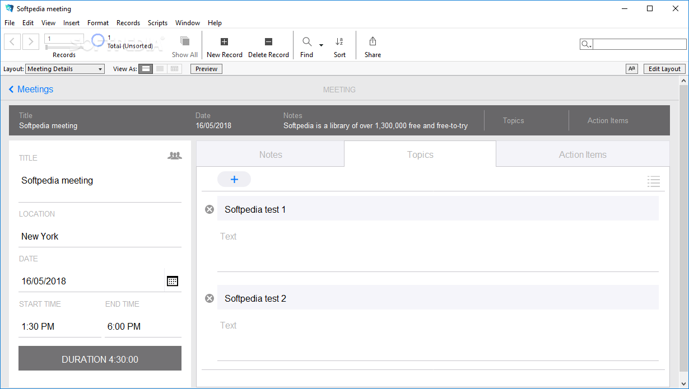This screenshot has height=389, width=689.
Task: Click the Title field Softpedia meeting
Action: [x=100, y=180]
